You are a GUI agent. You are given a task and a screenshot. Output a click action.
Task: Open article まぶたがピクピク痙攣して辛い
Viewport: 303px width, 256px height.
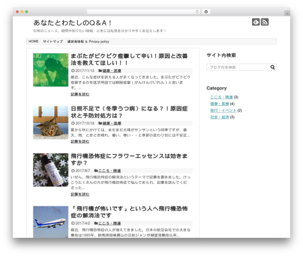129,59
